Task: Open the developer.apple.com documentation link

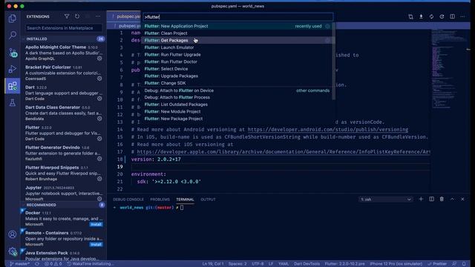Action: 284,152
